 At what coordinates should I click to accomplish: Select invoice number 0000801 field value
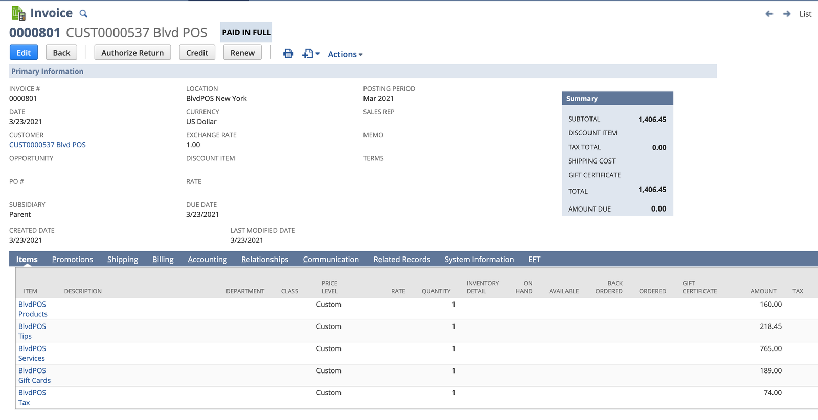pyautogui.click(x=23, y=99)
